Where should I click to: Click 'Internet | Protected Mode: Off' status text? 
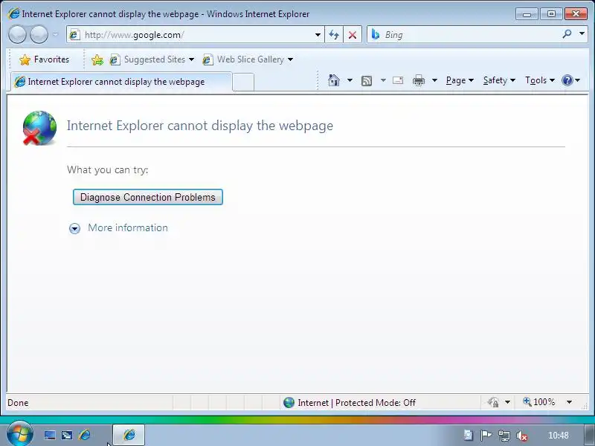click(356, 403)
